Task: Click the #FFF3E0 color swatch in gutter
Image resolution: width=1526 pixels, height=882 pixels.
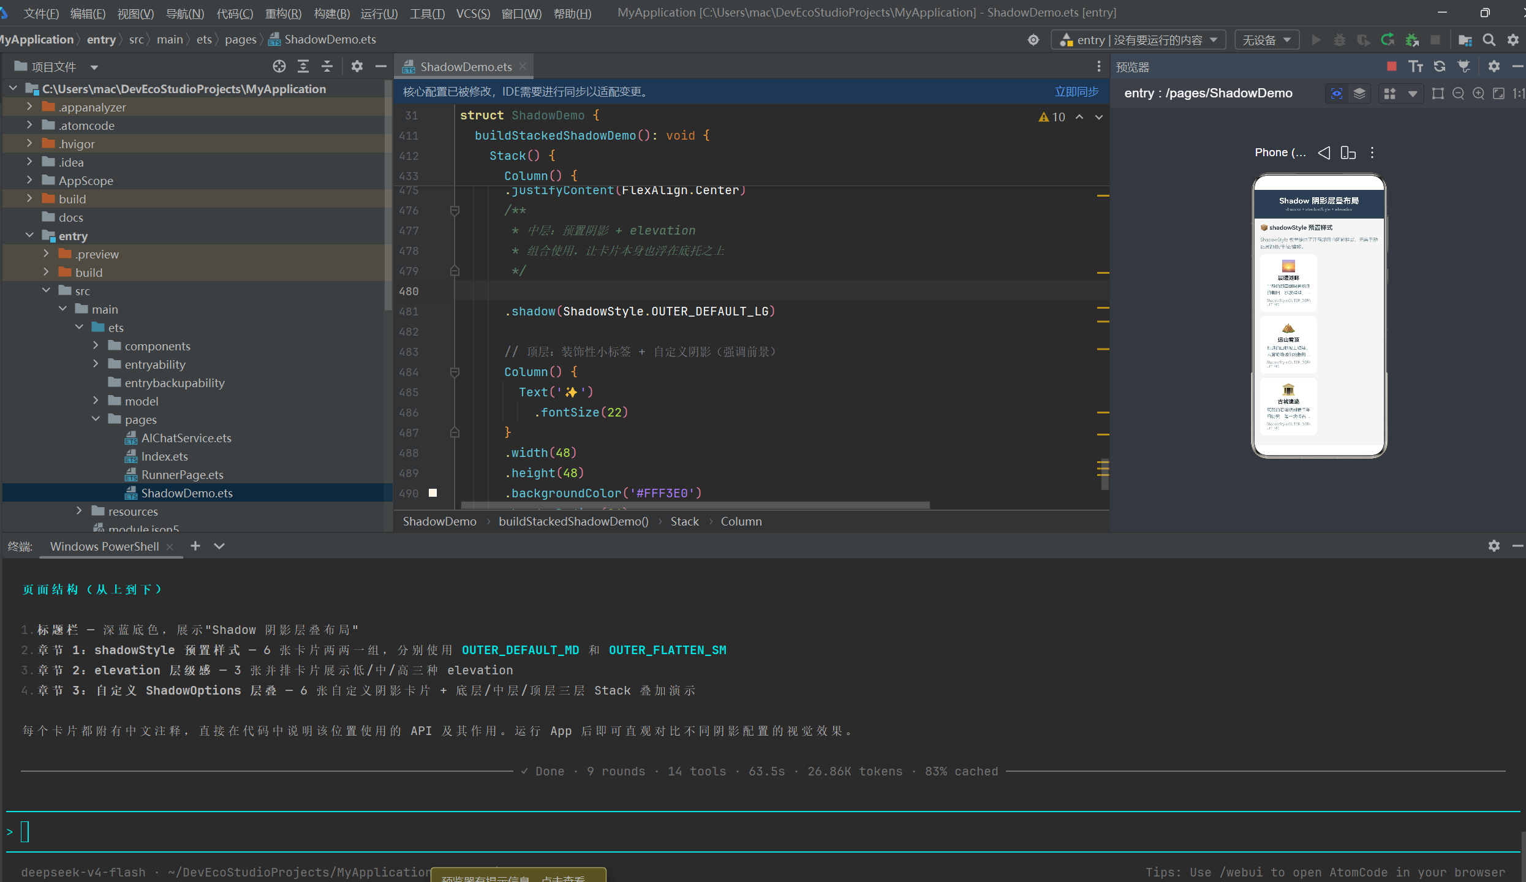Action: tap(433, 492)
